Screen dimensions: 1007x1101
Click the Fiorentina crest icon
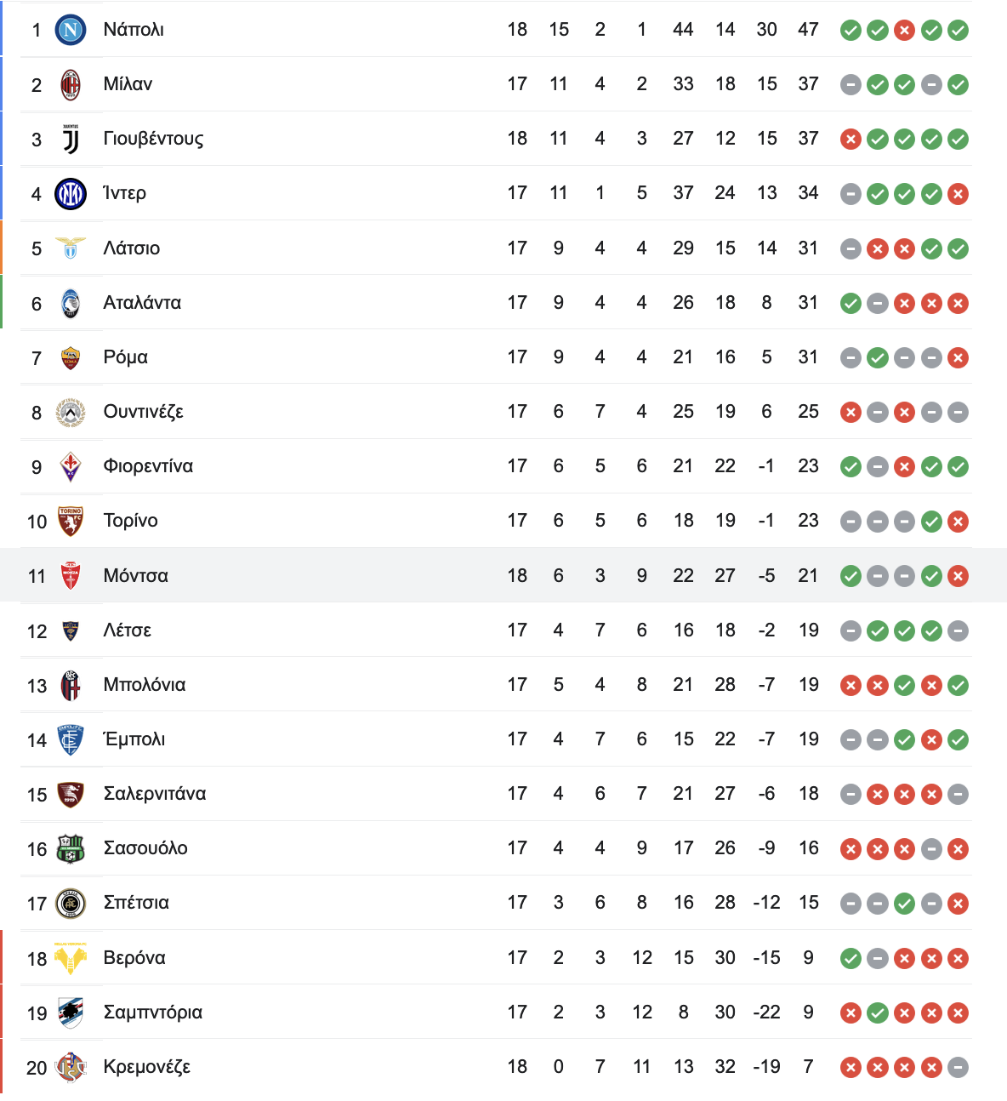tap(71, 466)
